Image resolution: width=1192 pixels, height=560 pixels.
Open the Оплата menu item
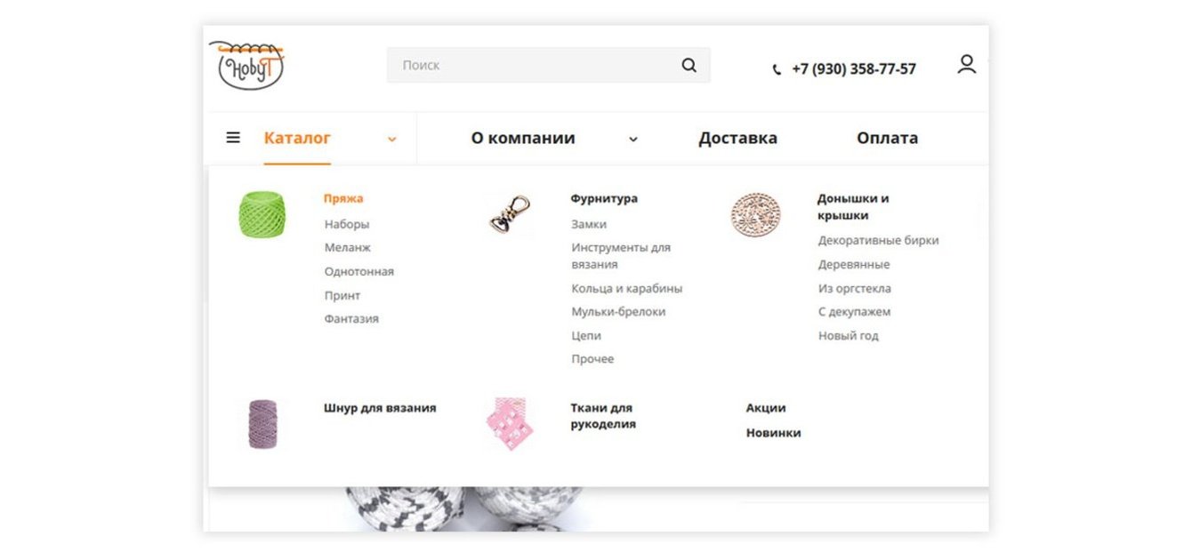pyautogui.click(x=887, y=138)
